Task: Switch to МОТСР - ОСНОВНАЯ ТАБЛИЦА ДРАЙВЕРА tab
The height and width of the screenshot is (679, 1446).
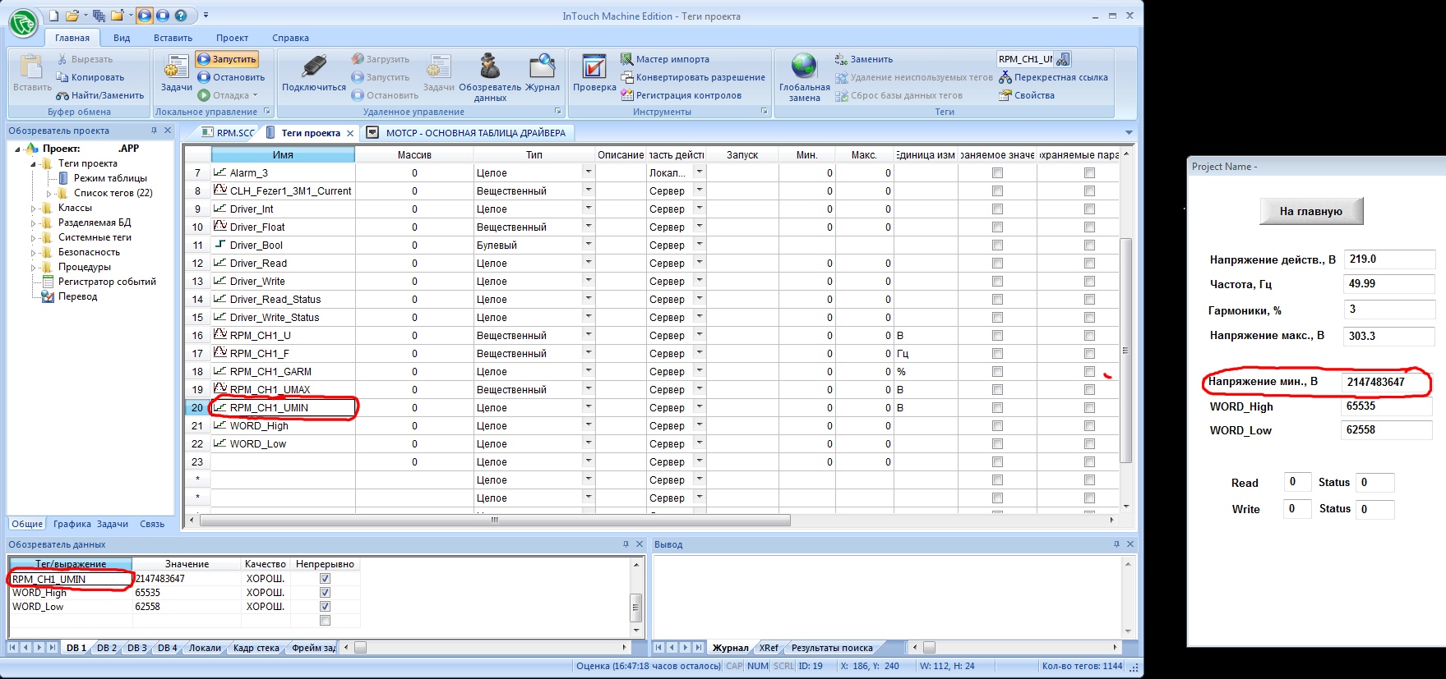Action: 474,133
